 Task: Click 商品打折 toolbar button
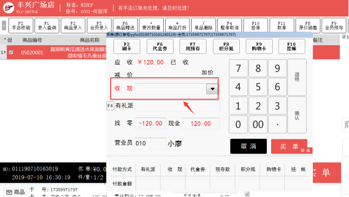[x=177, y=25]
